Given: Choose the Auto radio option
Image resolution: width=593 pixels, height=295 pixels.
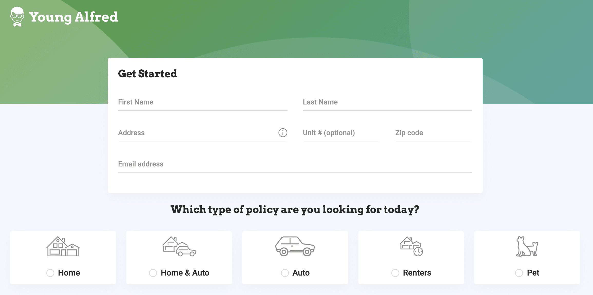Looking at the screenshot, I should click(x=285, y=273).
